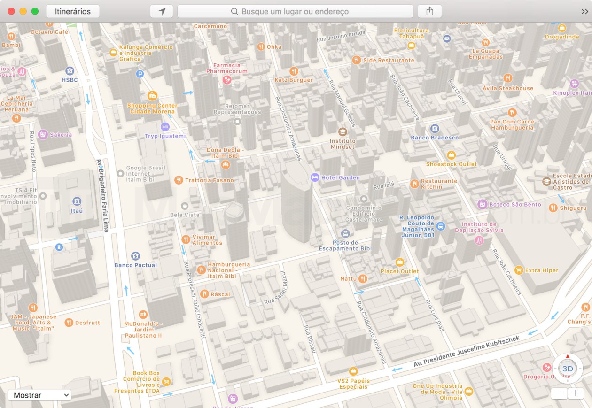Screen dimensions: 592x408
Task: Select Shopping Center Cidade Morena pin
Action: click(152, 96)
